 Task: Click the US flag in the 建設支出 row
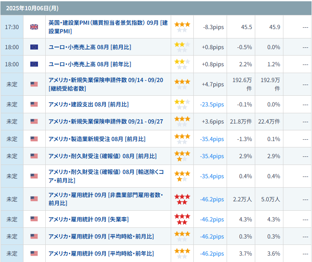pos(34,104)
